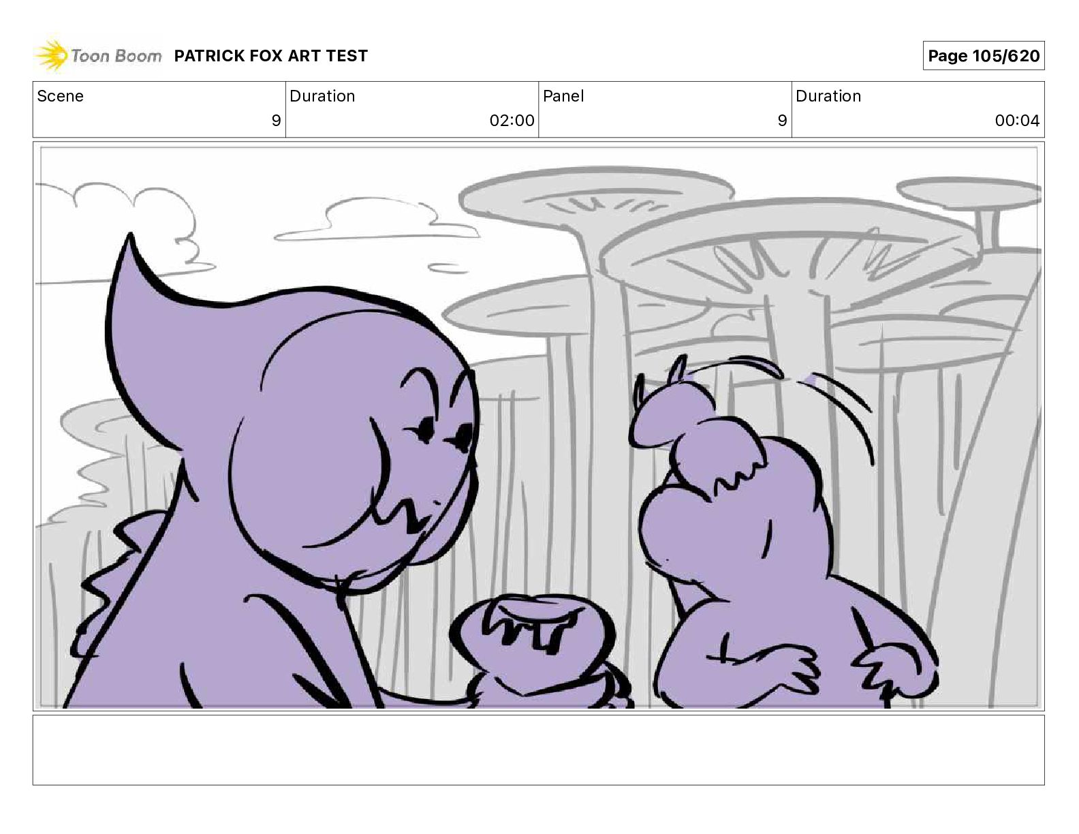The height and width of the screenshot is (834, 1079).
Task: Click the Page 105/620 indicator
Action: 984,56
